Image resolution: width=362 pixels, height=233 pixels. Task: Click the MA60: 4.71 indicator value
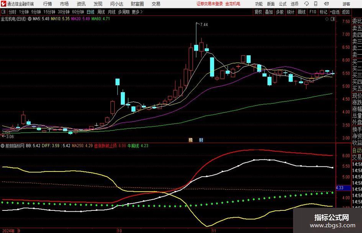click(101, 19)
